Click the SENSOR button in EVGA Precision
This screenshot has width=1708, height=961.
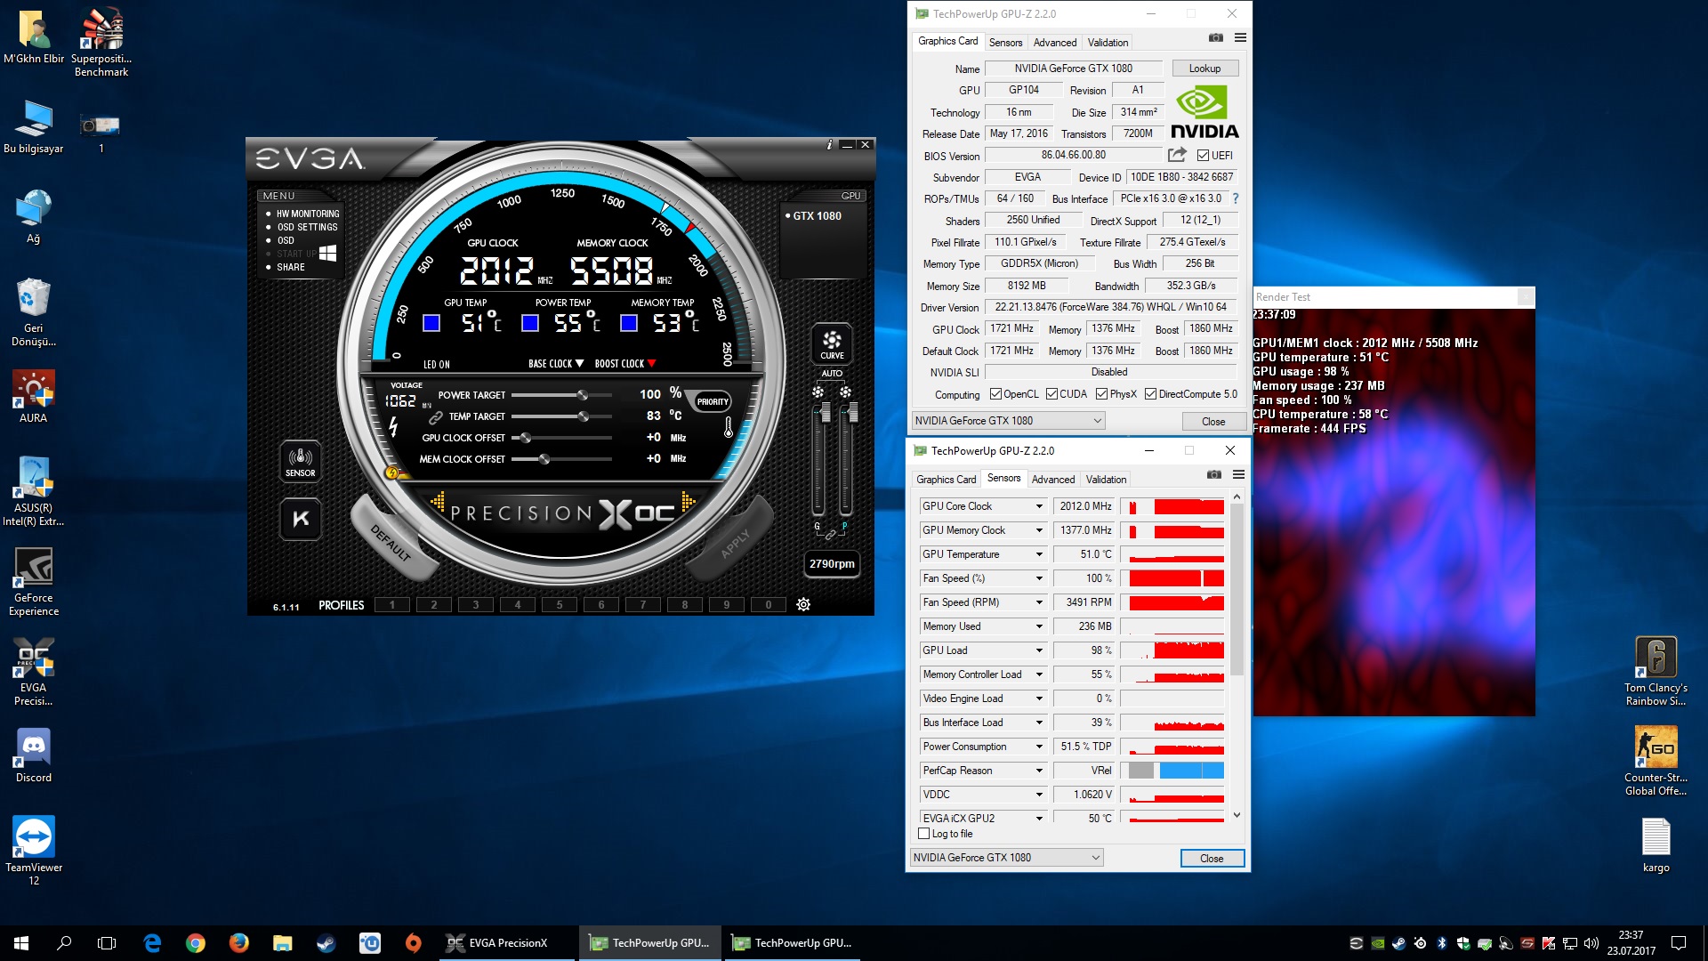(301, 462)
